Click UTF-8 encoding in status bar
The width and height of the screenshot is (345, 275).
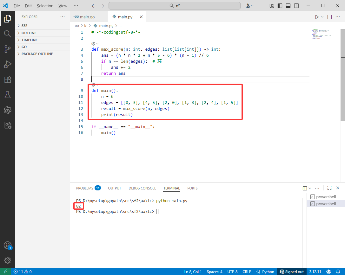232,272
